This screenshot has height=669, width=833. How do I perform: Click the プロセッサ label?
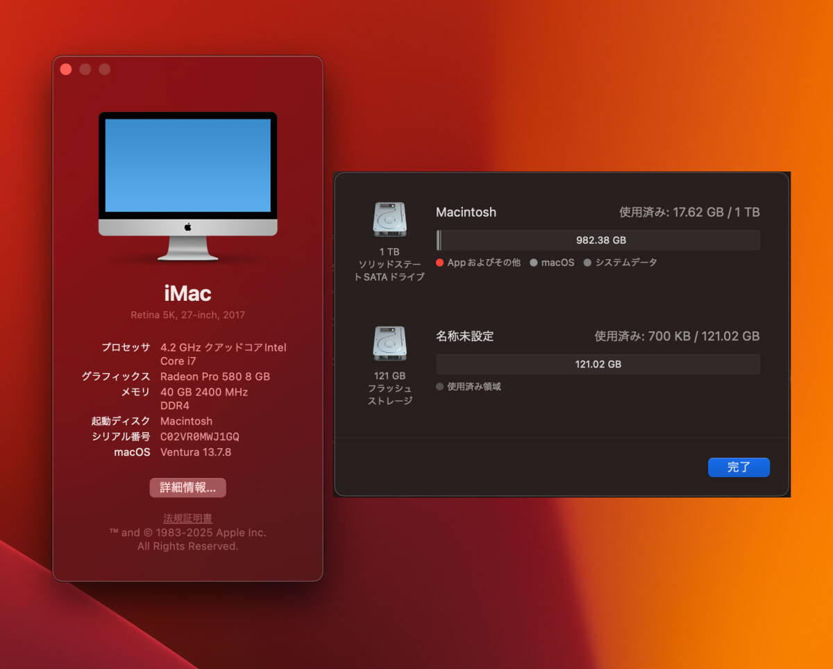[x=126, y=347]
